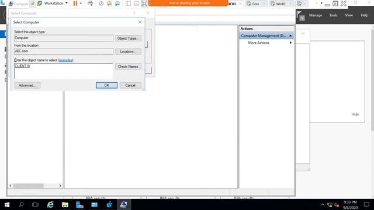Click Cancel in Select Computer dialog
Viewport: 374px width, 210px height.
tap(130, 85)
